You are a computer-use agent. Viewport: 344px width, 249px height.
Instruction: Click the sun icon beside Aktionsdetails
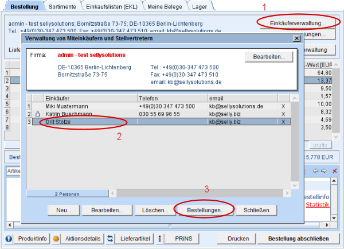pos(56,239)
